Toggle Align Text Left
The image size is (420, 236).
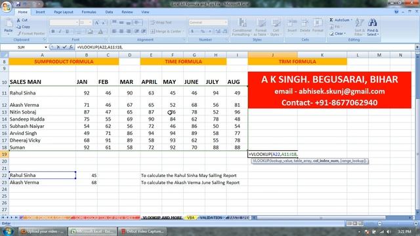114,31
